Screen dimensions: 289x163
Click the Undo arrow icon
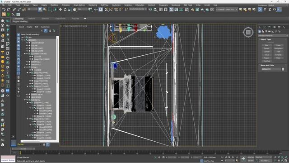click(4, 10)
